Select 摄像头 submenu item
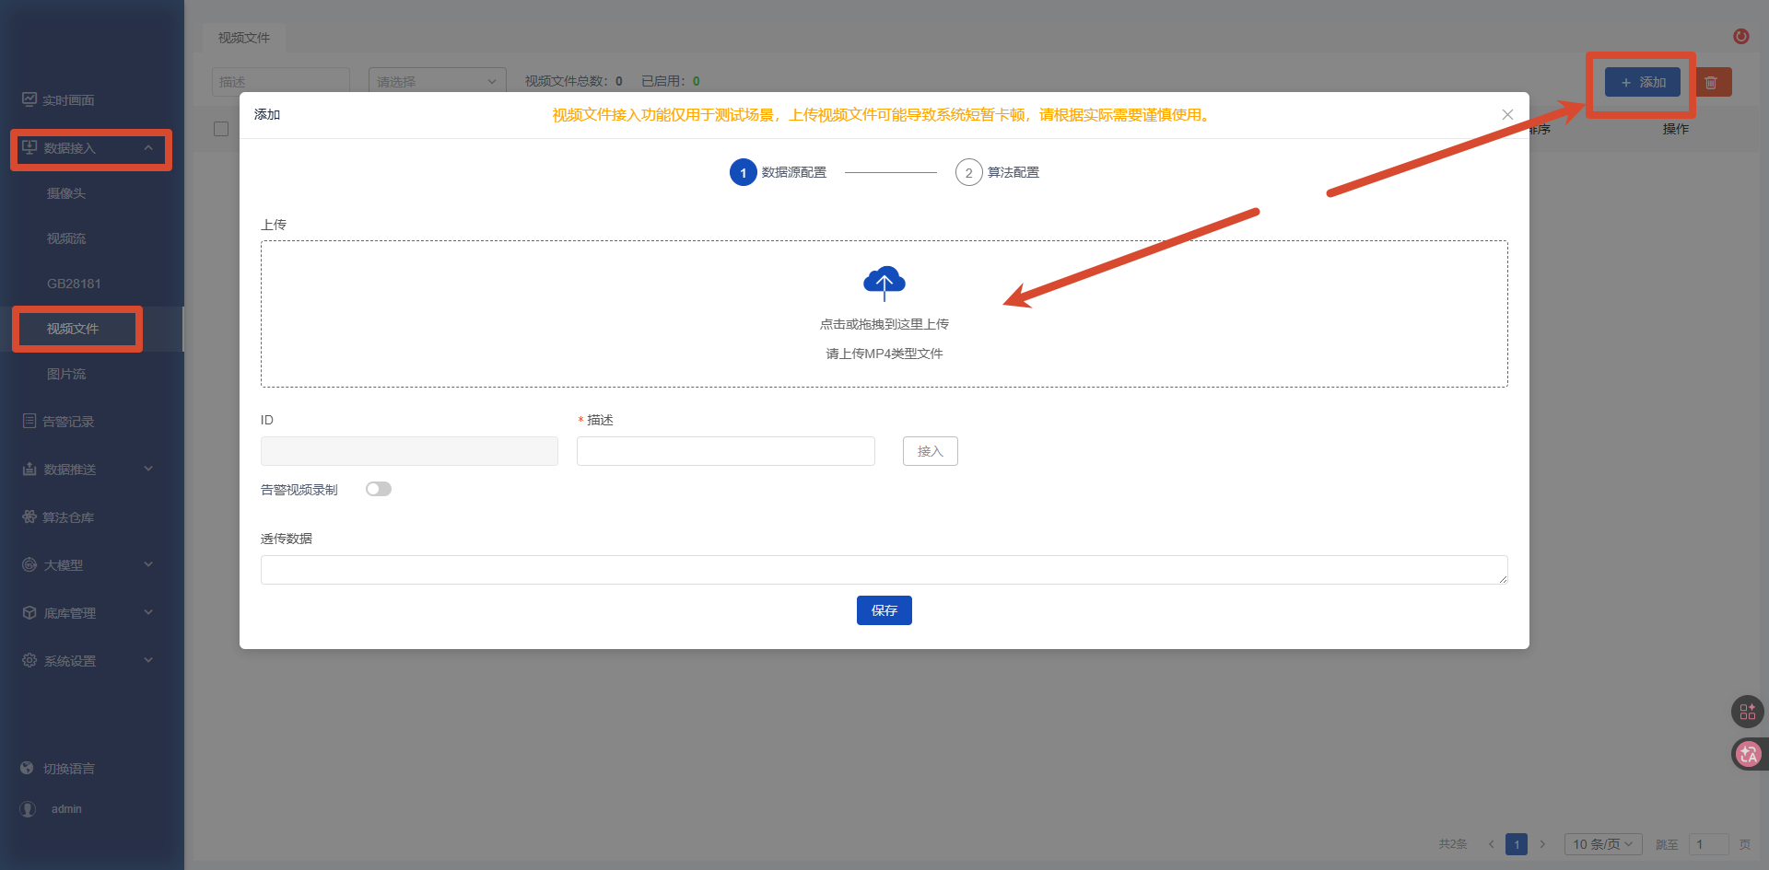Image resolution: width=1769 pixels, height=870 pixels. (66, 193)
